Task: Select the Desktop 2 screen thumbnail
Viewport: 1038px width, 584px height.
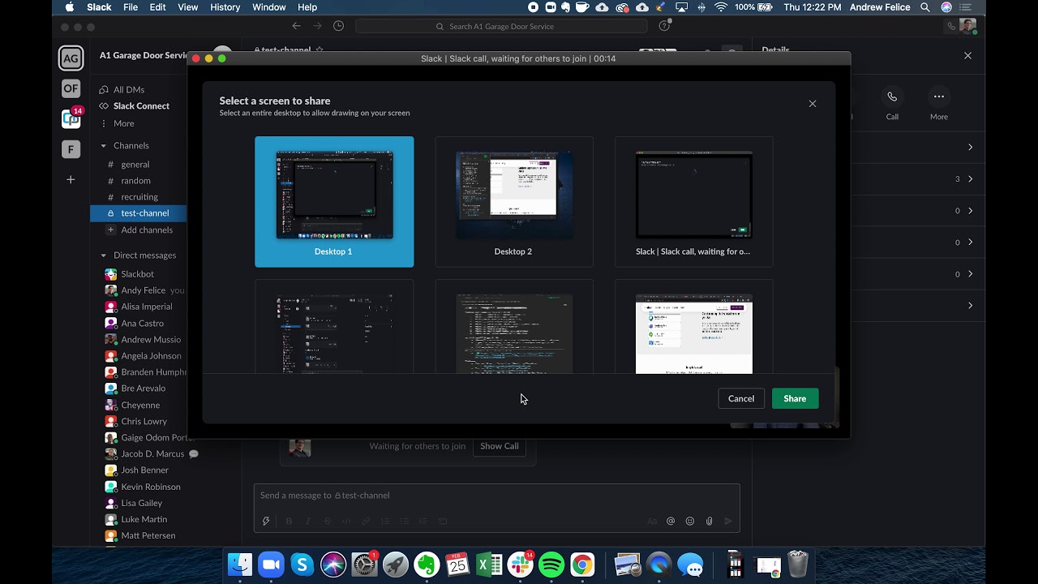Action: point(514,202)
